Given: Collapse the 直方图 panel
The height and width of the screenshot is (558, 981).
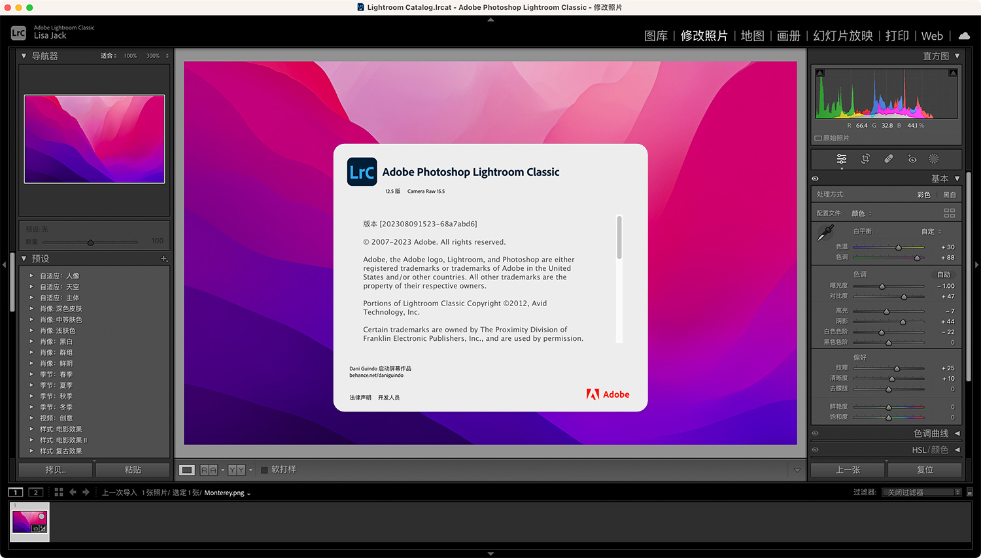Looking at the screenshot, I should tap(957, 56).
